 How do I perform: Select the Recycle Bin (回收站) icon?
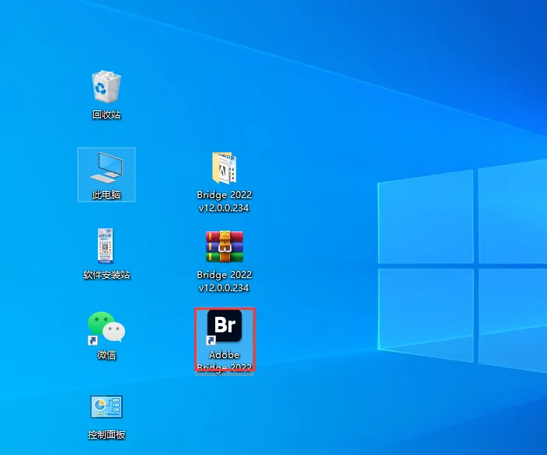pos(106,86)
